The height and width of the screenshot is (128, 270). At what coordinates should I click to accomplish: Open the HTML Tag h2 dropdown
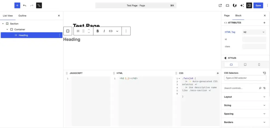click(254, 32)
